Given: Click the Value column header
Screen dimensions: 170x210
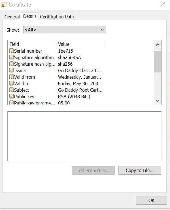Looking at the screenshot, I should click(x=80, y=44).
